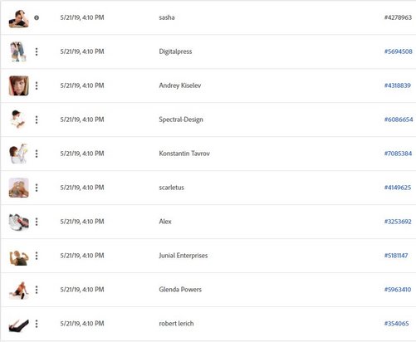Viewport: 416px width, 342px height.
Task: Click the woman's face thumbnail by Andrey Kiselev
Action: [19, 85]
